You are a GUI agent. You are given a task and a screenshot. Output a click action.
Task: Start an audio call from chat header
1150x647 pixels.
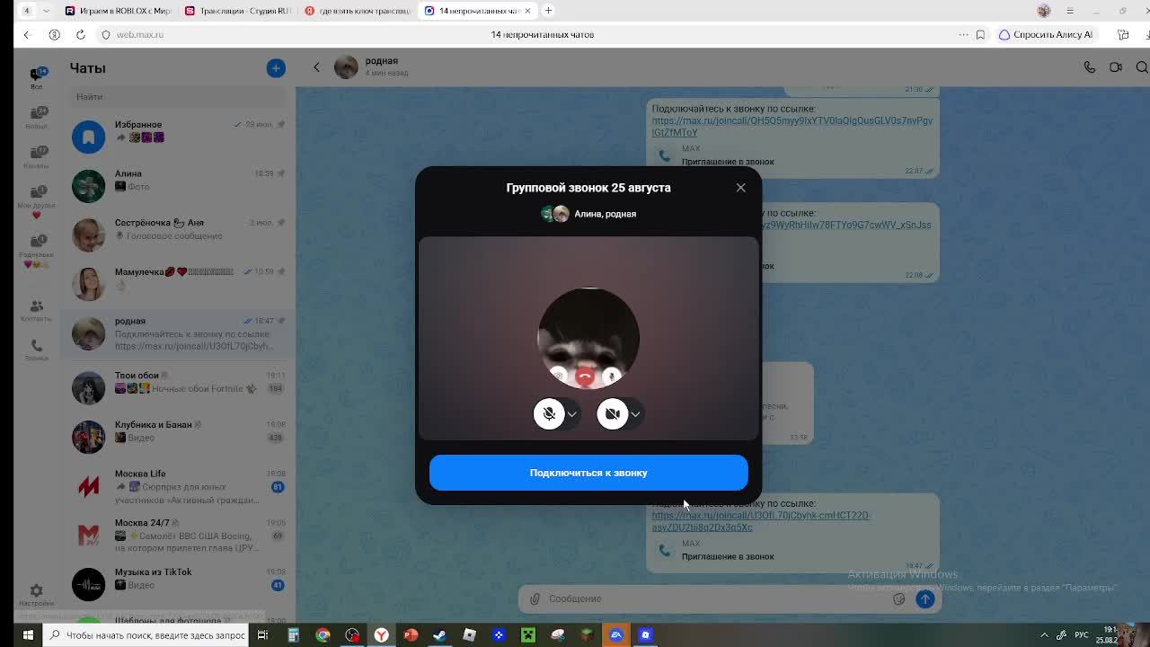[1089, 66]
